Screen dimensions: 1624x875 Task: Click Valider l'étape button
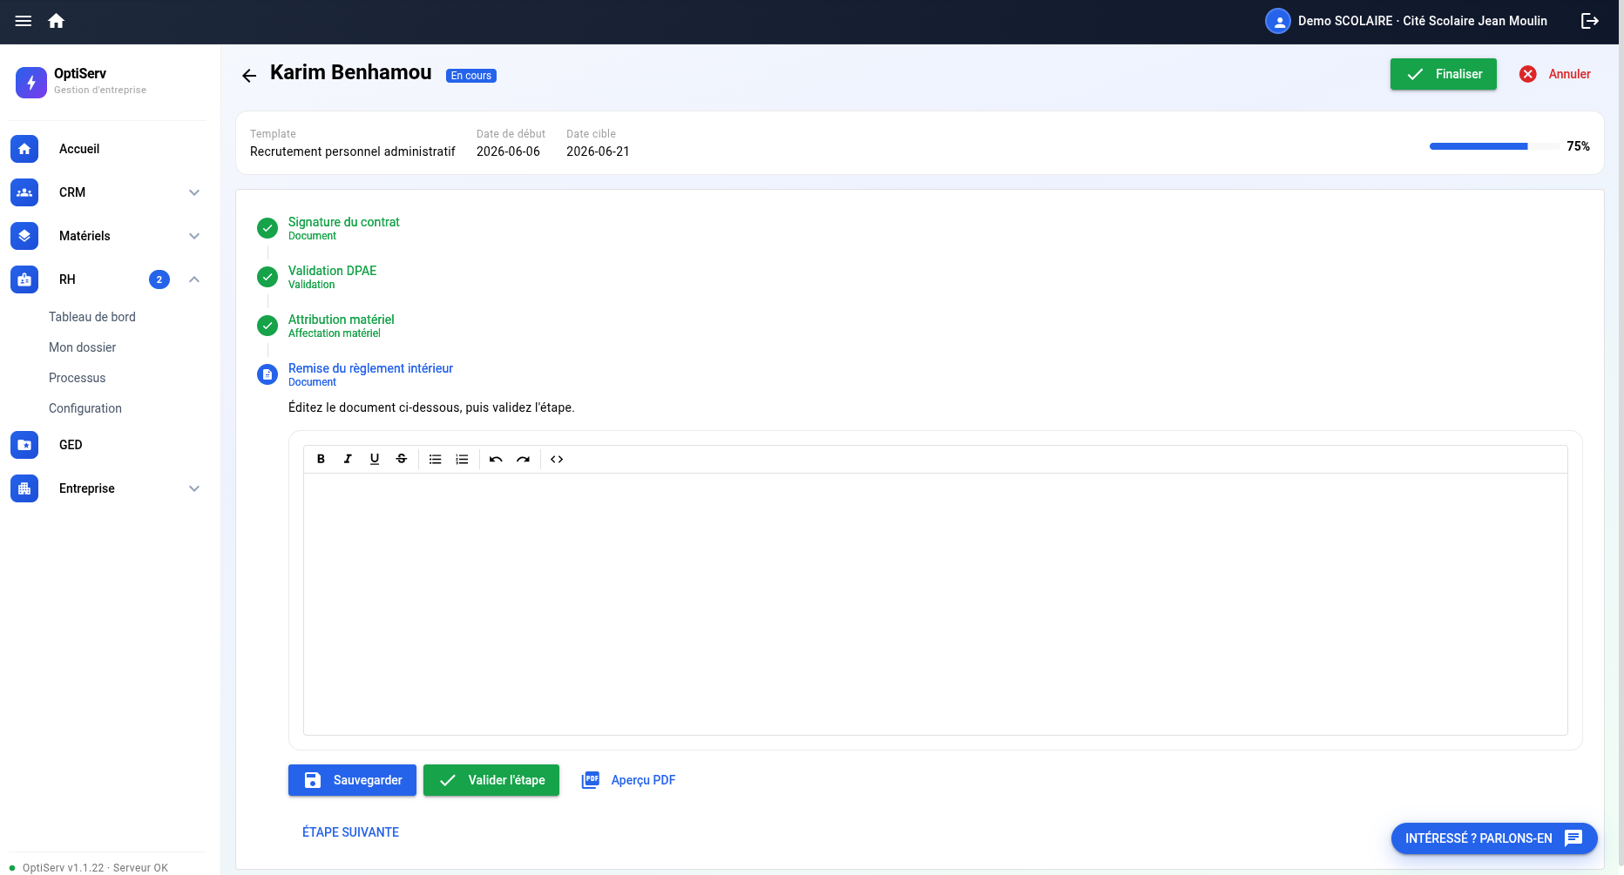click(491, 780)
